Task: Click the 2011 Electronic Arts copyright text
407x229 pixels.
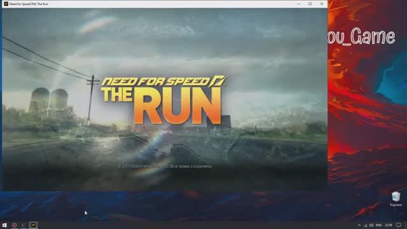Action: point(165,166)
